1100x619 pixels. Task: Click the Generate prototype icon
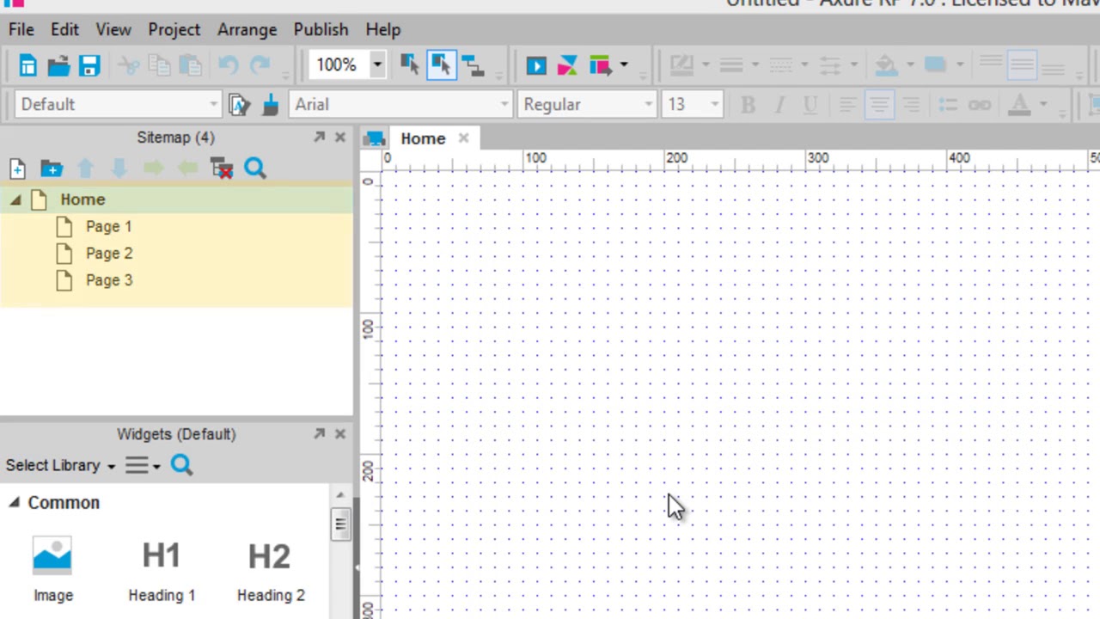pos(600,65)
